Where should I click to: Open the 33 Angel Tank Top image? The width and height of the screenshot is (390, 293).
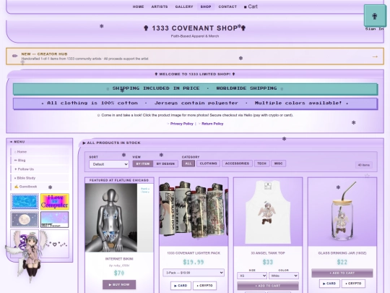pyautogui.click(x=268, y=212)
